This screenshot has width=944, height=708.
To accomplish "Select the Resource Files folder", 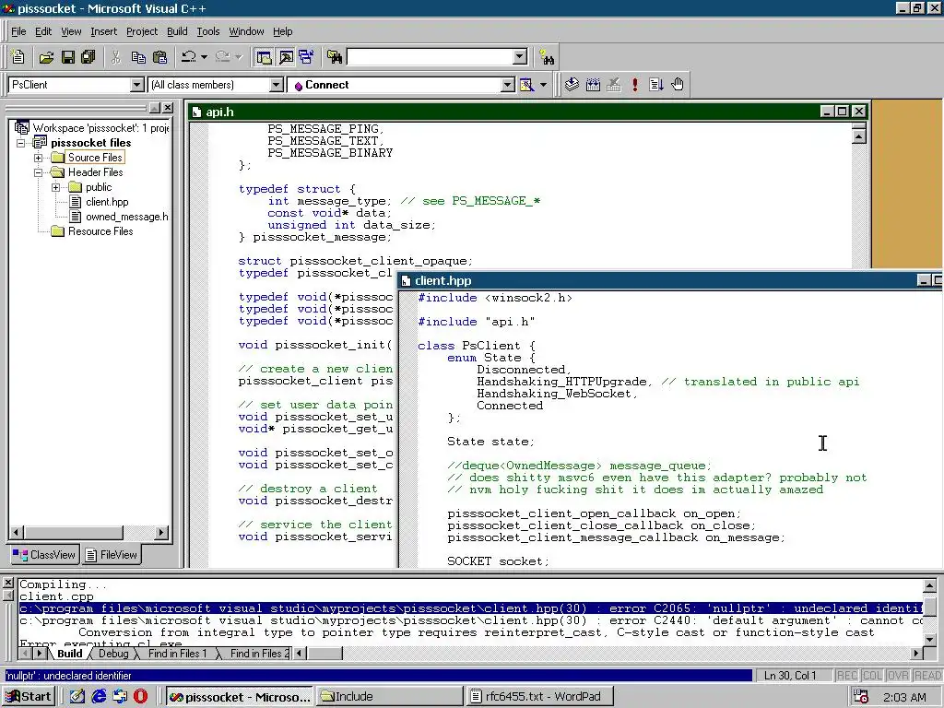I will [x=100, y=231].
